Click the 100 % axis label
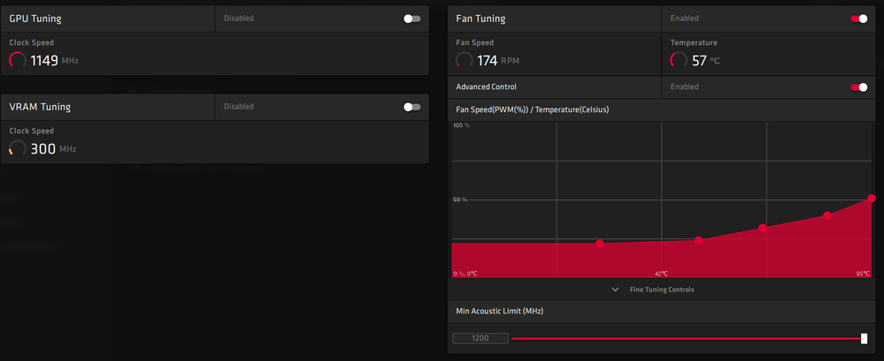The height and width of the screenshot is (361, 884). click(x=462, y=124)
